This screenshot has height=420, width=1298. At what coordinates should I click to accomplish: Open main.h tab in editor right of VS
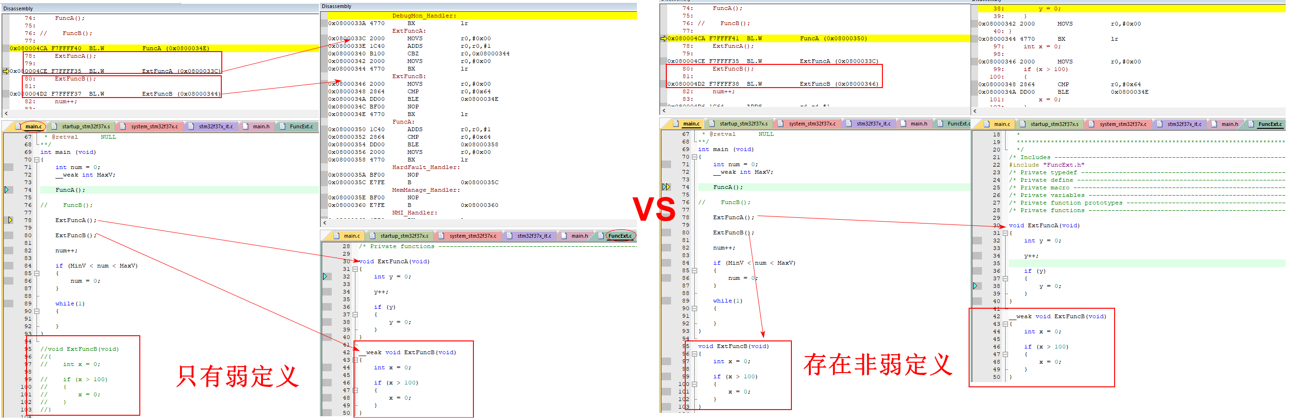point(914,124)
